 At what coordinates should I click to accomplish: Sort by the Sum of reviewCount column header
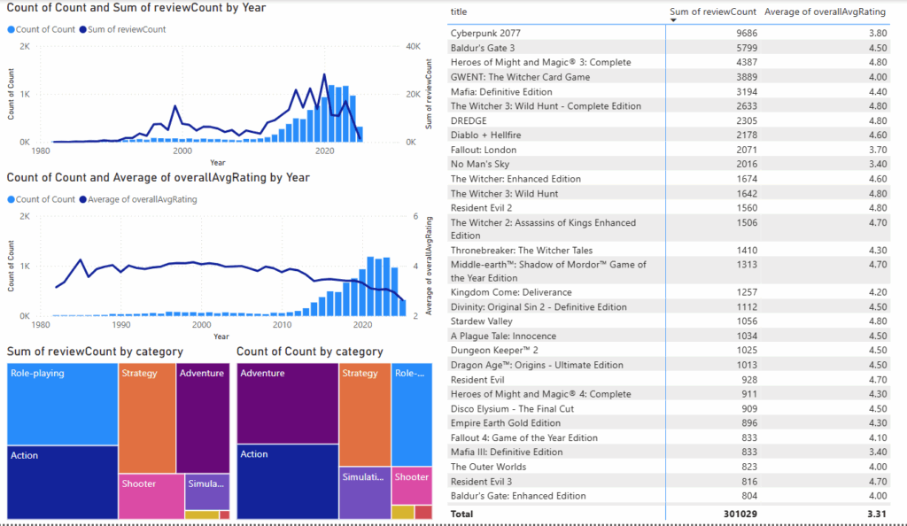[x=713, y=12]
